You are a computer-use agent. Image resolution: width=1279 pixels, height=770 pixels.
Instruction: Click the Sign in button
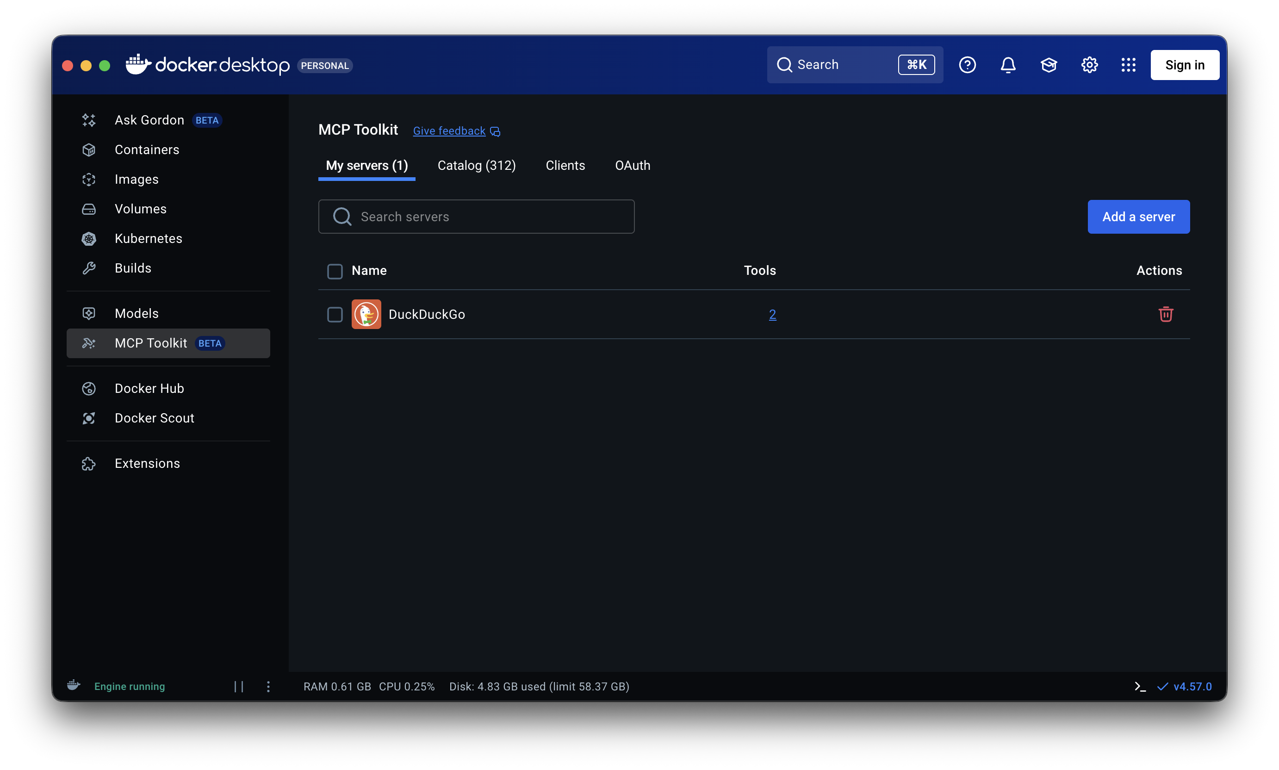pyautogui.click(x=1185, y=65)
